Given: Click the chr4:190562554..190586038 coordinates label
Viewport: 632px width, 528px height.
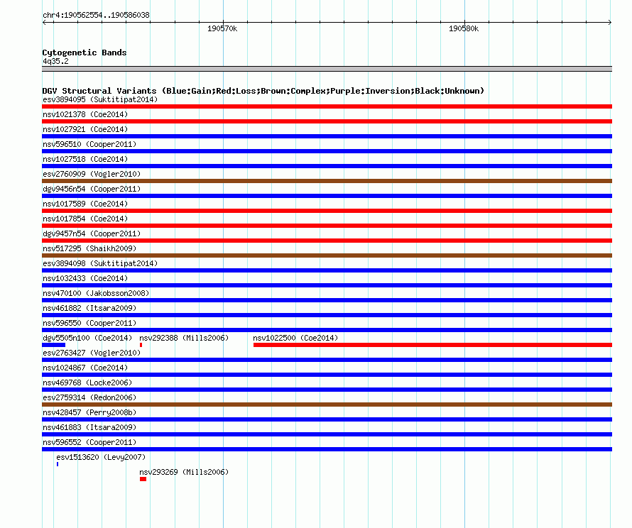Looking at the screenshot, I should (x=96, y=15).
